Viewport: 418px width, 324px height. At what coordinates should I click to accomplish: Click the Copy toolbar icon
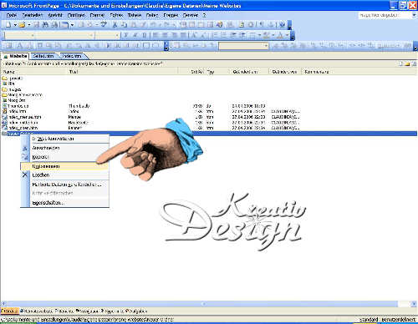pyautogui.click(x=124, y=25)
